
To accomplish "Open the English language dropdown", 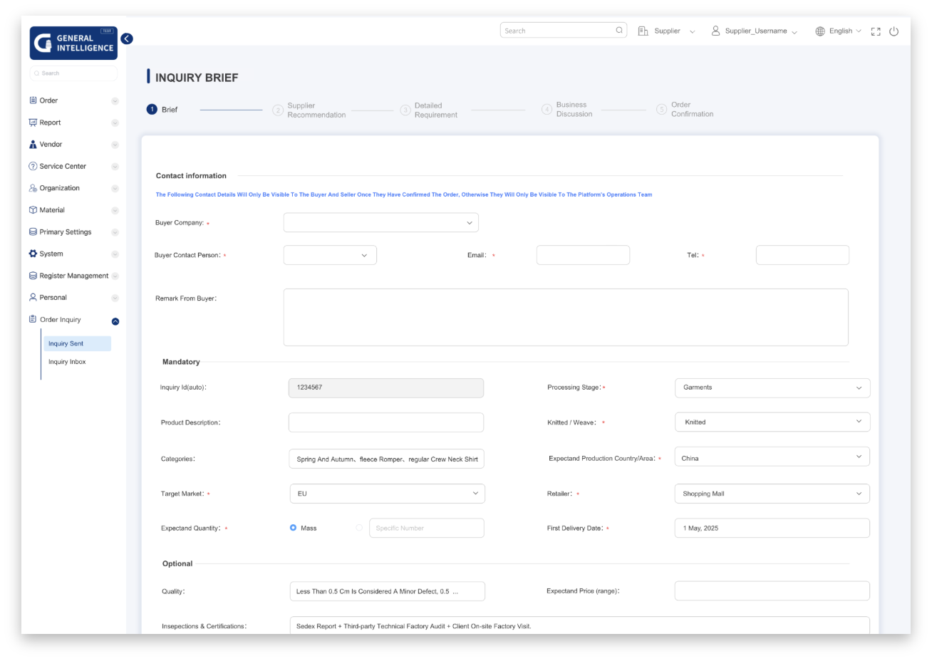I will [845, 31].
